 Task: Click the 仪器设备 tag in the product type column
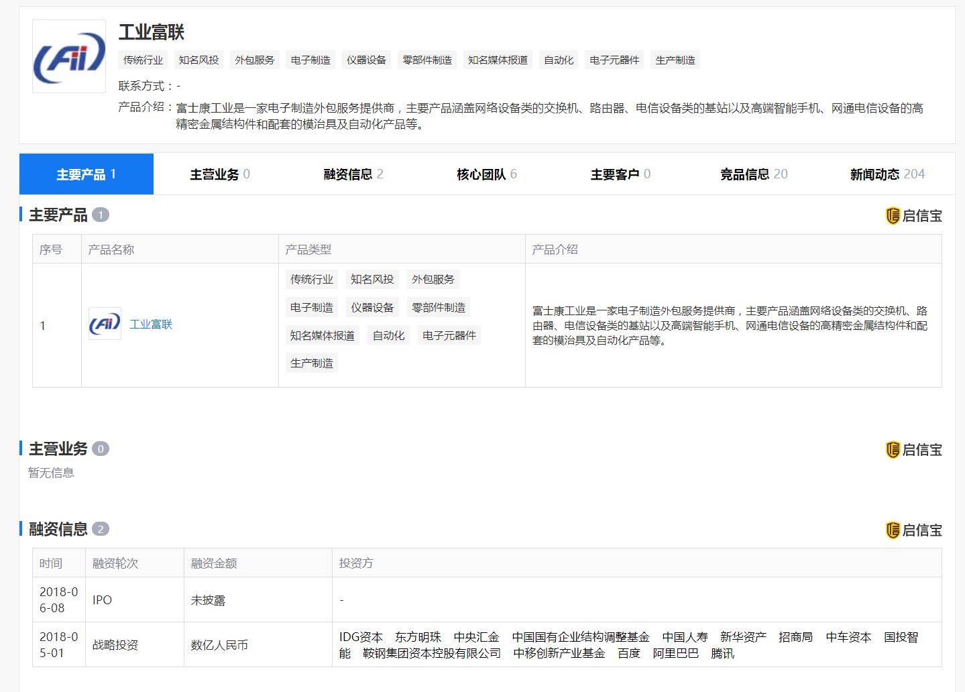(372, 307)
